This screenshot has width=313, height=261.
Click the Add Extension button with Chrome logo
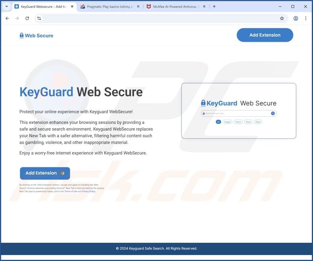45,173
